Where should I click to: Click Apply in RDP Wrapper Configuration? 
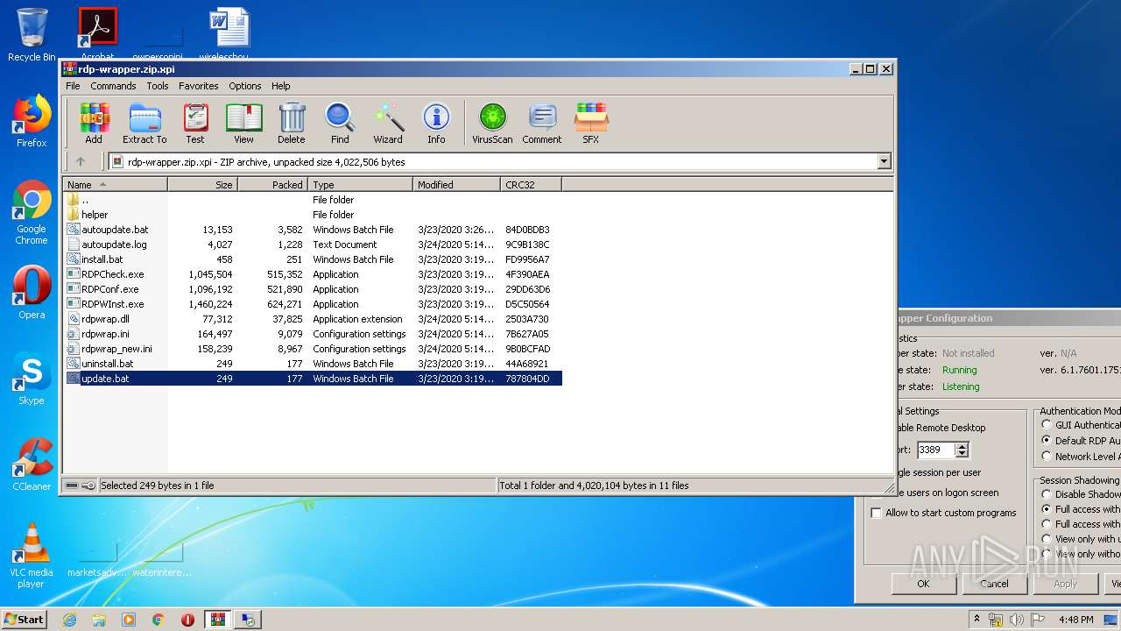[1066, 584]
